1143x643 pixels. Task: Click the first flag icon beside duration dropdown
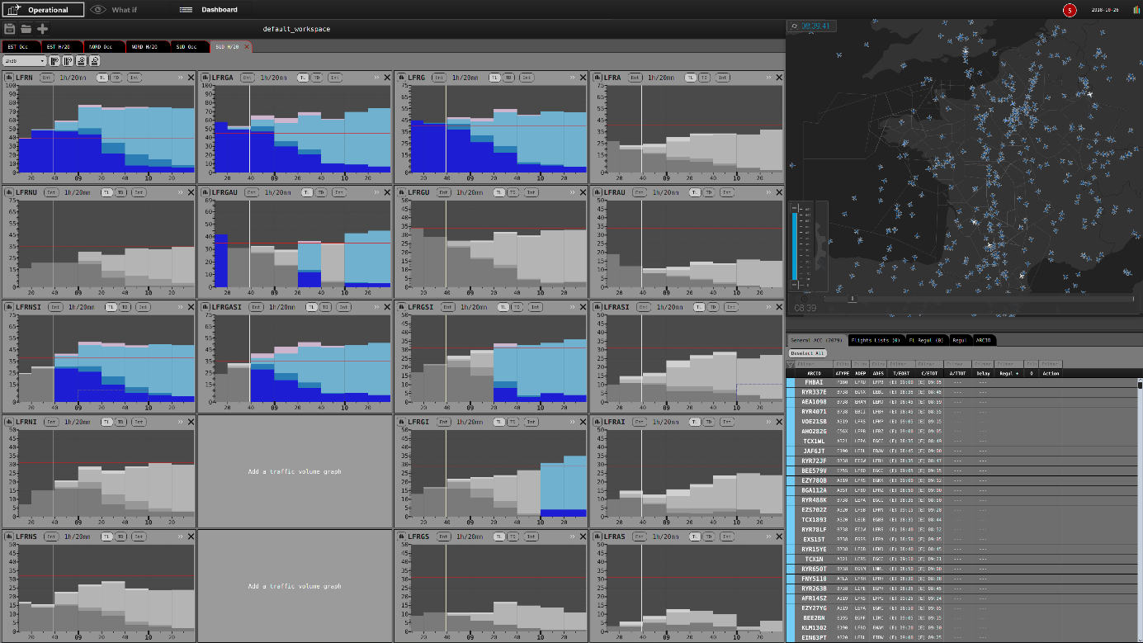click(x=55, y=61)
